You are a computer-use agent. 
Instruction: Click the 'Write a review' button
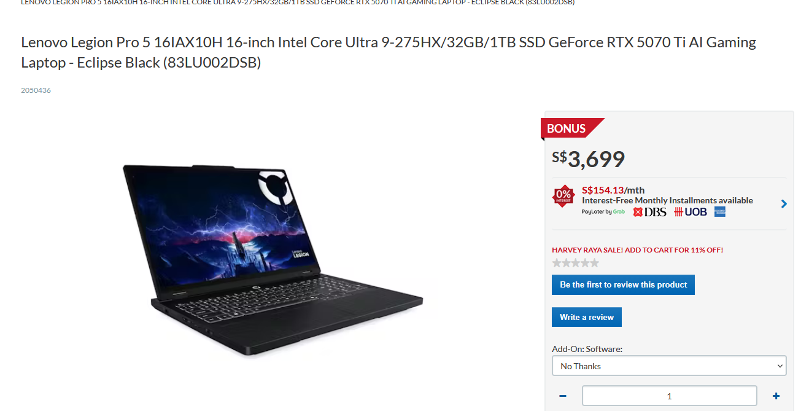(587, 317)
